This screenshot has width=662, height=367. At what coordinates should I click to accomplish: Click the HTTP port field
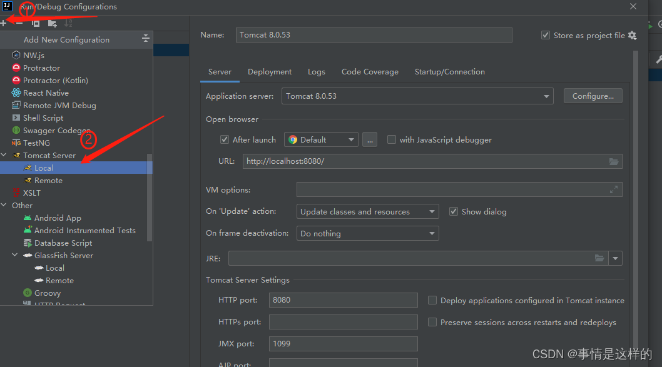coord(344,300)
